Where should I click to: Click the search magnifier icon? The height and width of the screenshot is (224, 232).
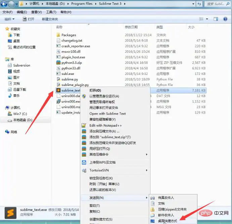click(228, 4)
